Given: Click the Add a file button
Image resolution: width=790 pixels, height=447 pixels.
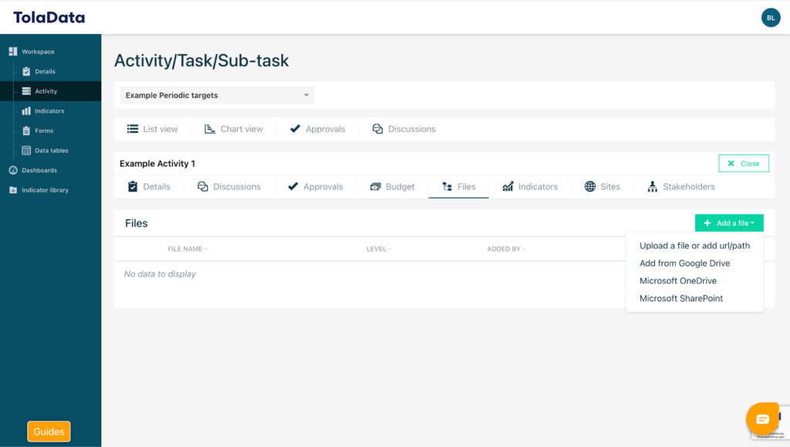Looking at the screenshot, I should click(728, 223).
